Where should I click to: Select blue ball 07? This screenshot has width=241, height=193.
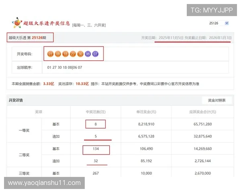95,54
